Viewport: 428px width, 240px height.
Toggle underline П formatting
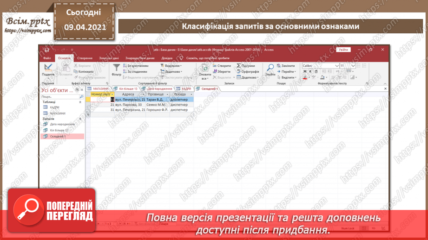coord(316,71)
